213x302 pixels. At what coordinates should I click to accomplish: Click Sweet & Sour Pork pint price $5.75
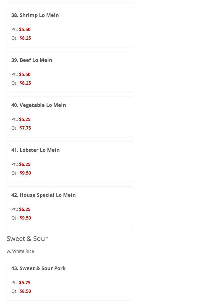tap(25, 283)
